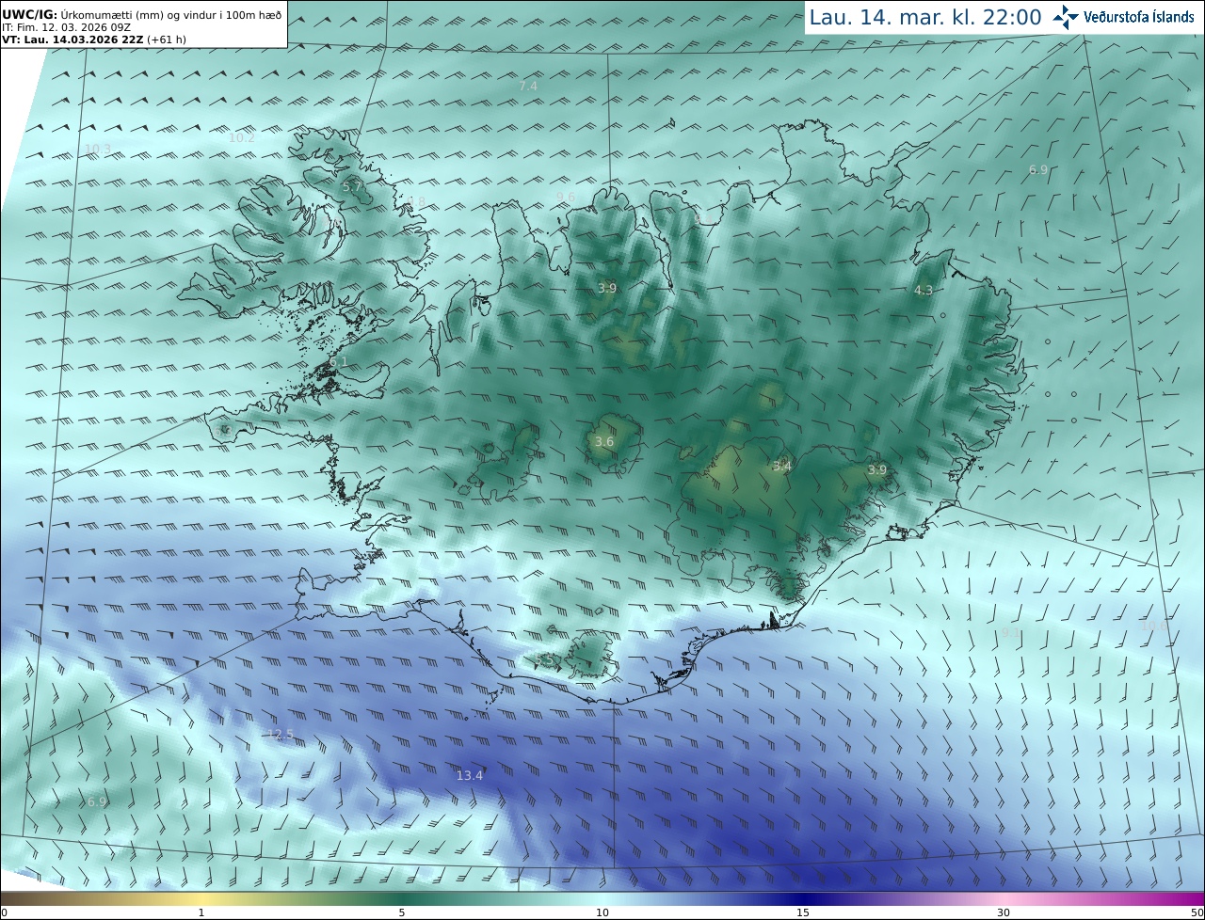
Task: Click the 5.7 value on the Westfjords
Action: click(351, 187)
